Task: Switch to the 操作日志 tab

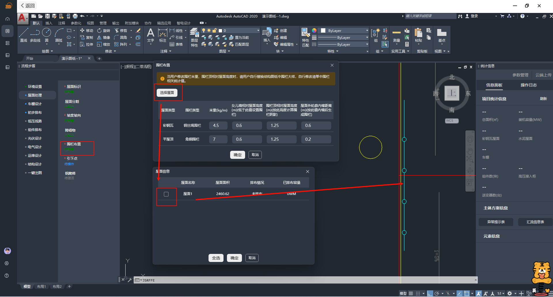Action: [x=529, y=85]
